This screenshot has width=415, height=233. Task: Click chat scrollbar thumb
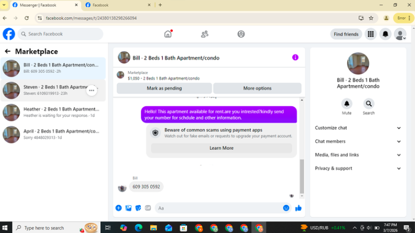click(x=302, y=176)
